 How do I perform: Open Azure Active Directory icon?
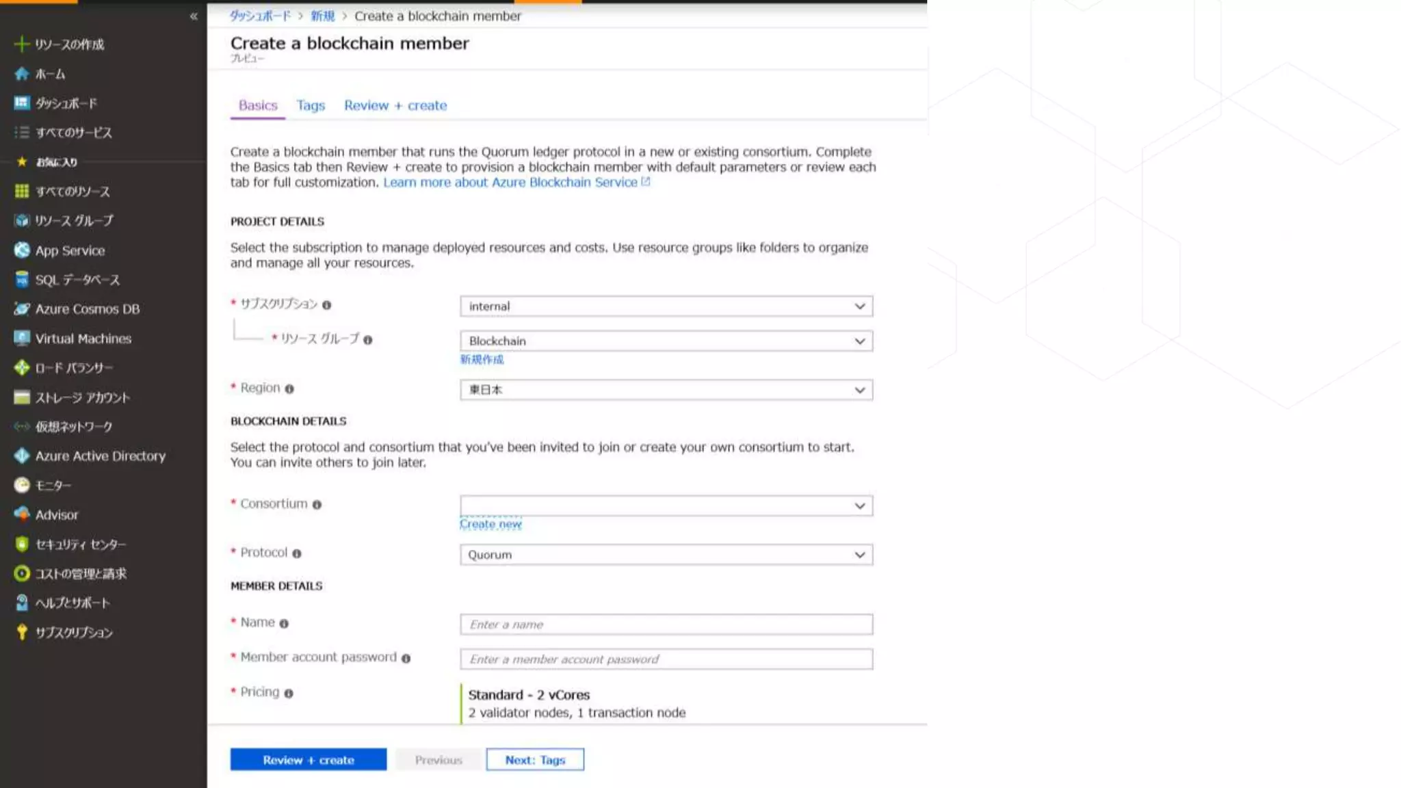pos(22,456)
